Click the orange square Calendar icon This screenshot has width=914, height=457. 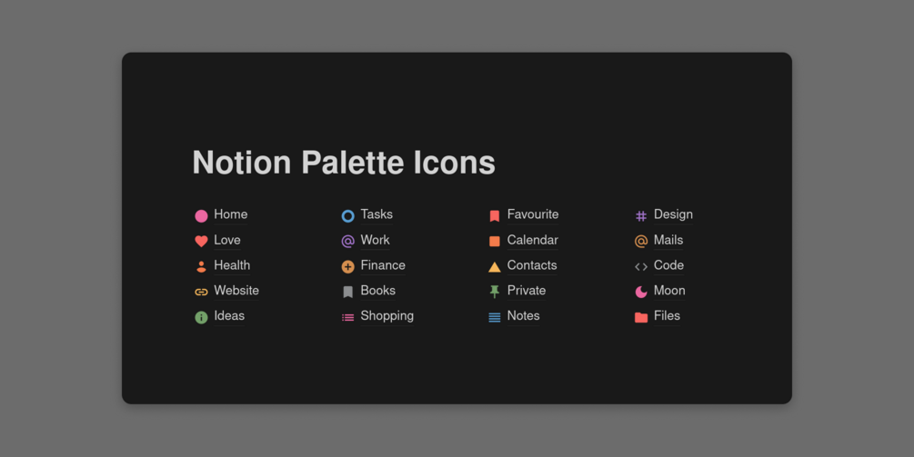click(x=495, y=241)
